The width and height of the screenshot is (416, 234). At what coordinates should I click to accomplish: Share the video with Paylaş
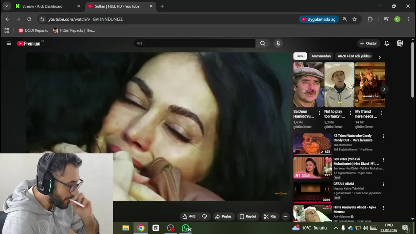click(224, 216)
